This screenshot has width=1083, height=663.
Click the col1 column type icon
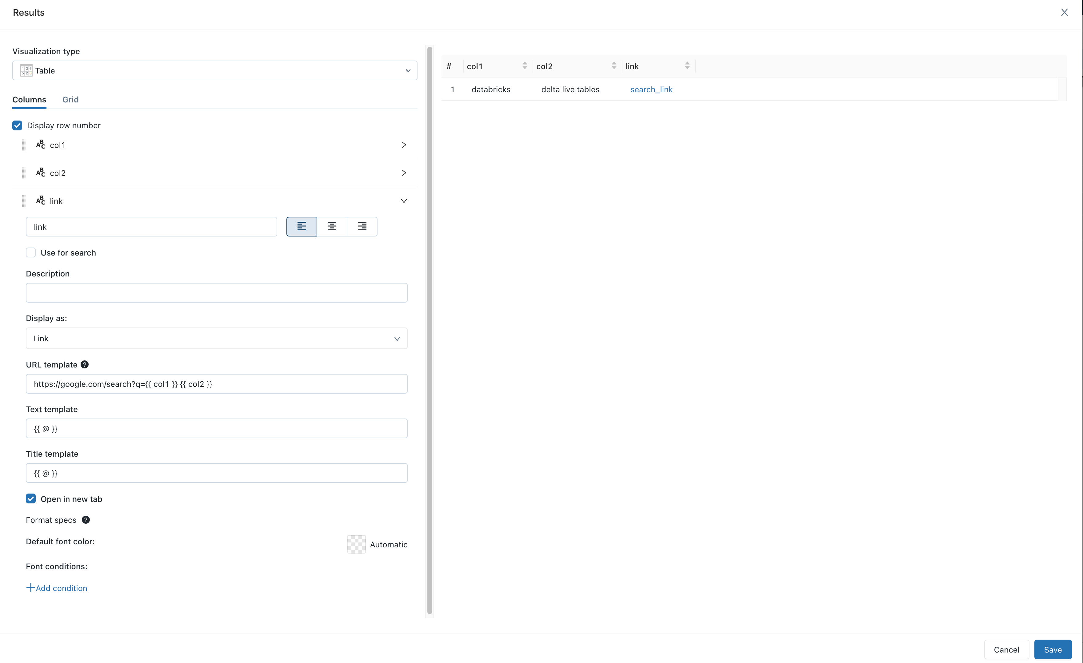[40, 145]
